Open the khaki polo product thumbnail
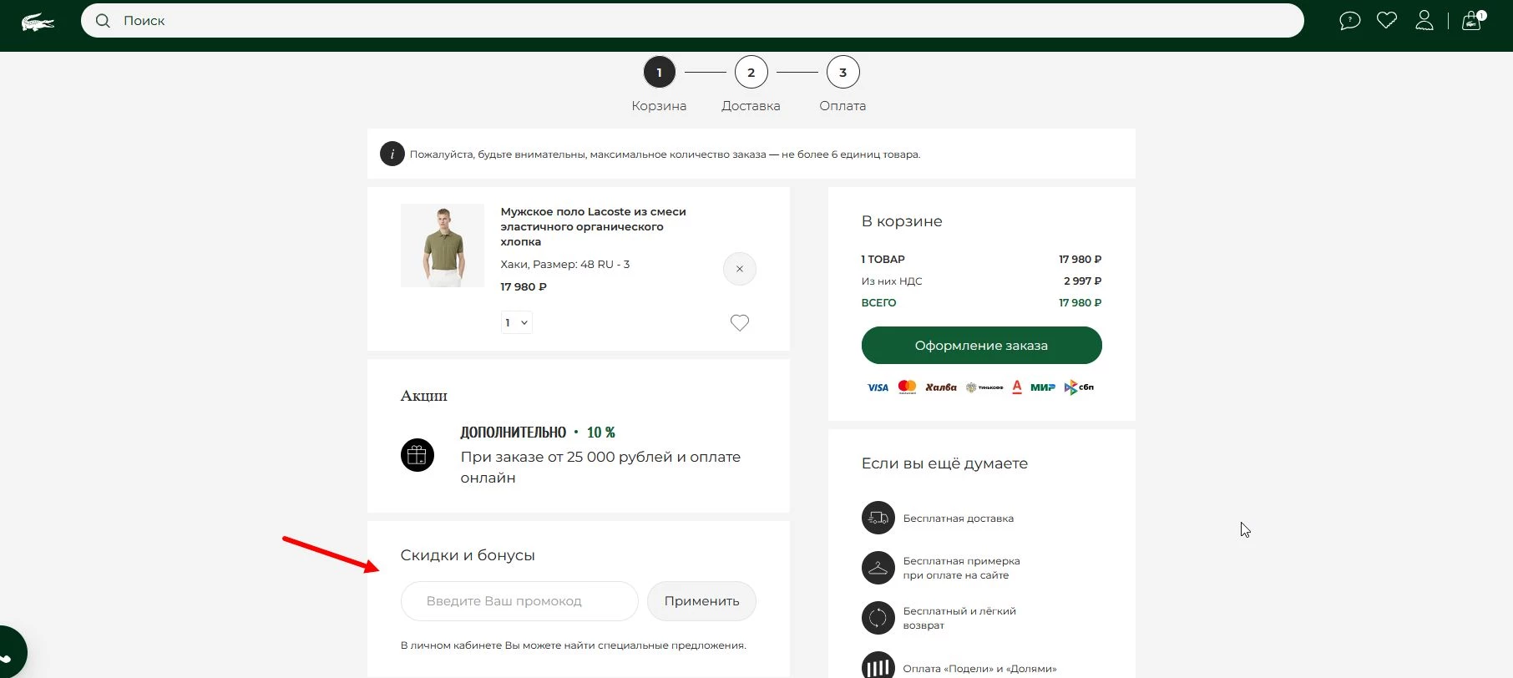Image resolution: width=1513 pixels, height=678 pixels. pyautogui.click(x=443, y=245)
